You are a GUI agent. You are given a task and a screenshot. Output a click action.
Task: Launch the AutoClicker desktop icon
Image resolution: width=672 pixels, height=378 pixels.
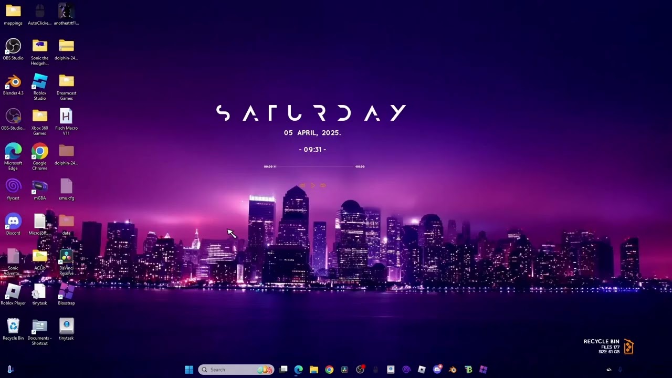tap(40, 14)
